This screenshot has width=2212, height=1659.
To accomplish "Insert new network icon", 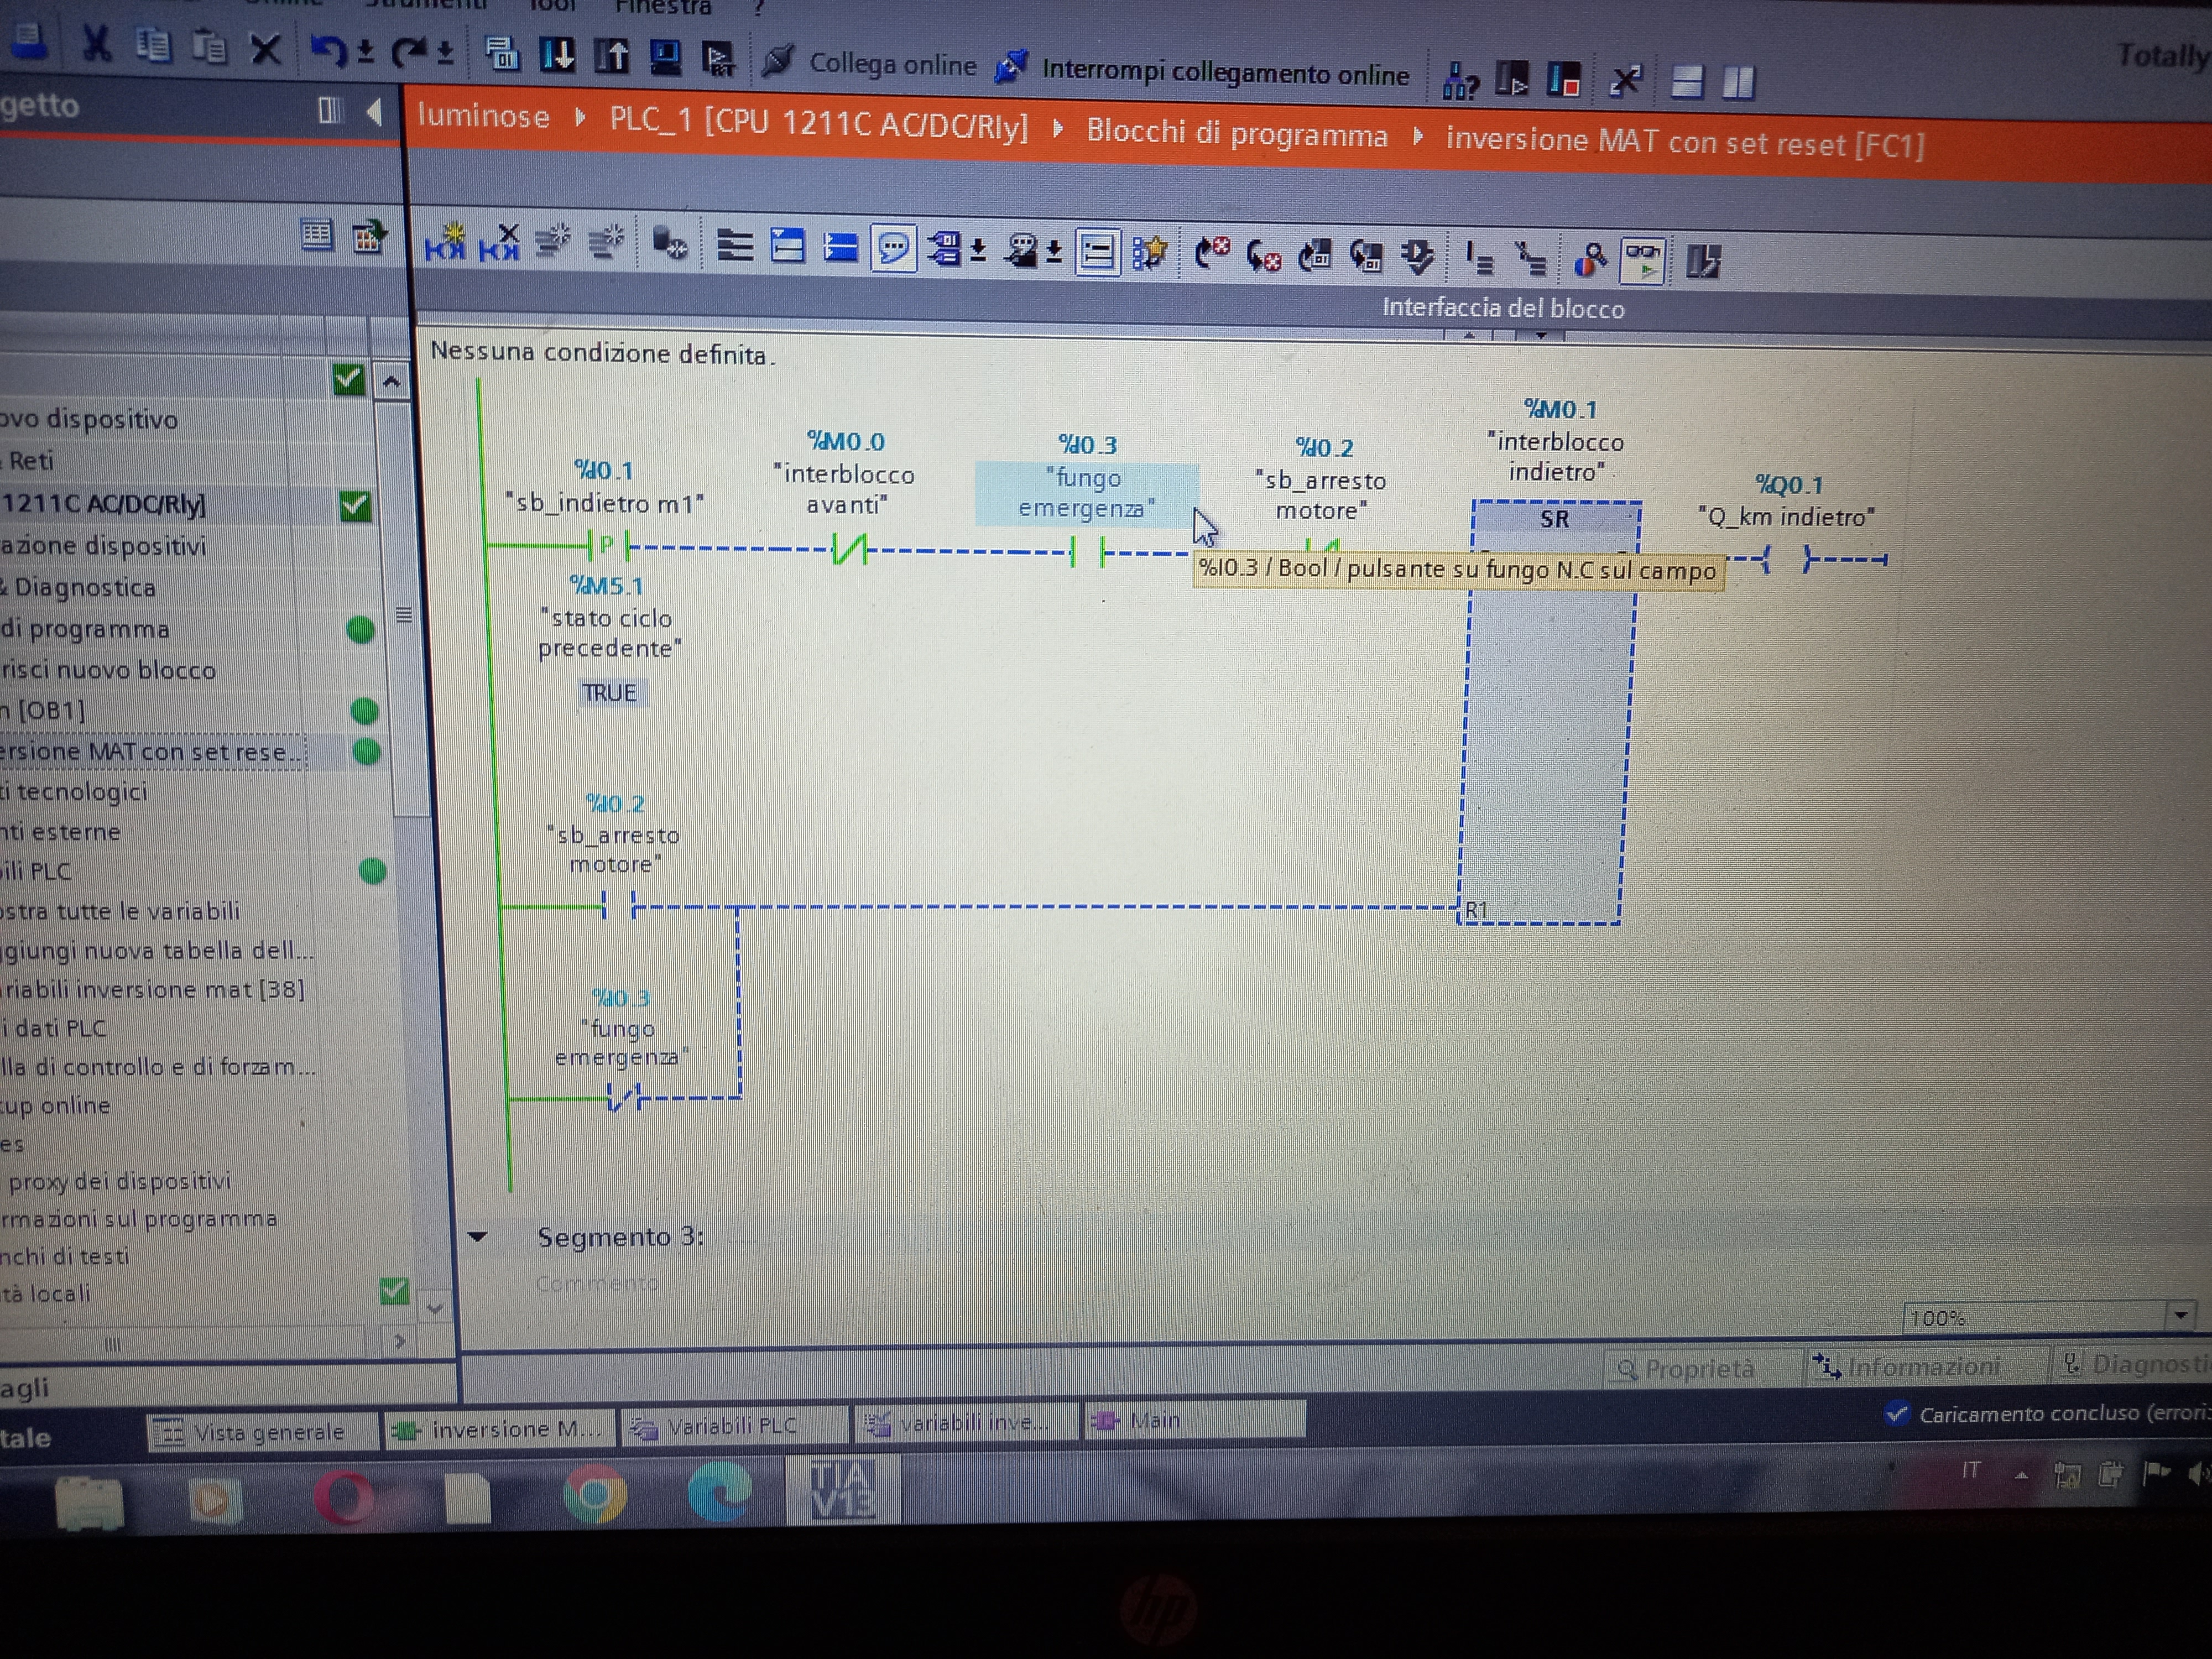I will click(444, 242).
